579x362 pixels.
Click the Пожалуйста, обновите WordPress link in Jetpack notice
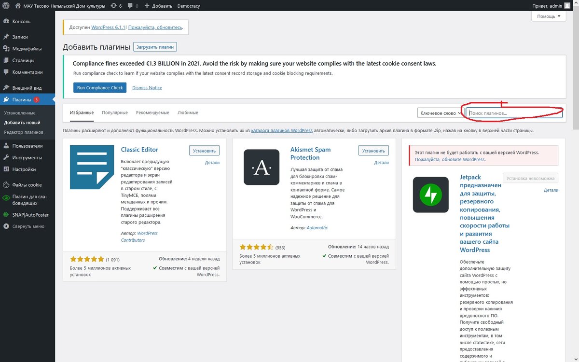450,159
